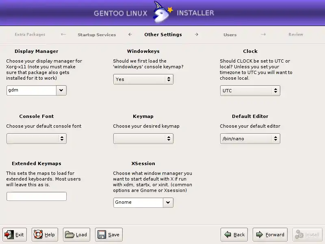Image resolution: width=325 pixels, height=244 pixels.
Task: Expand the Clock UTC selector
Action: [250, 91]
